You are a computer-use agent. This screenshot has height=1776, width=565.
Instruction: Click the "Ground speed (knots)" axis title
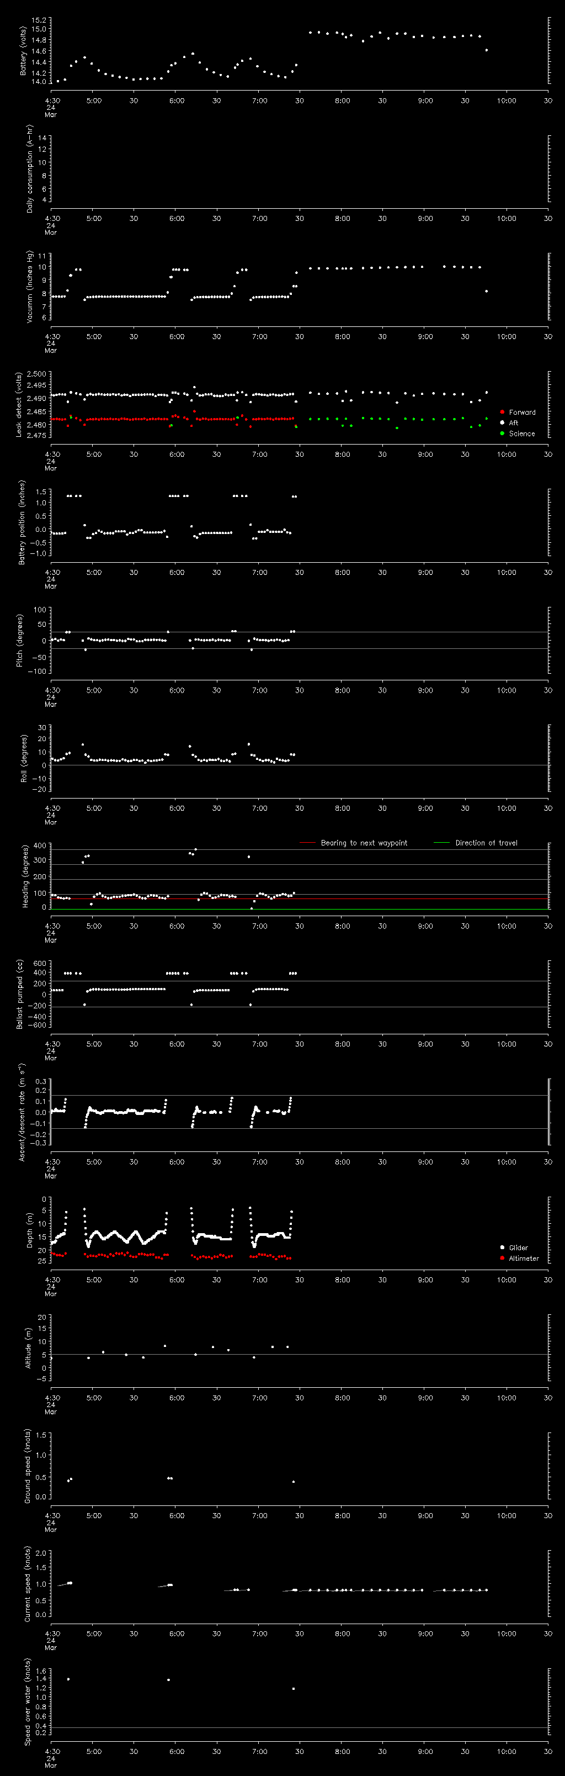28,1466
